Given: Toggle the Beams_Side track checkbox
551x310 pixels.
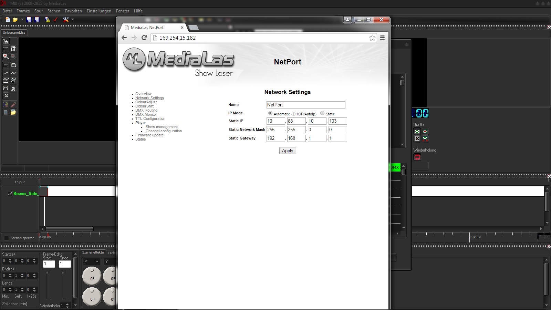Looking at the screenshot, I should [x=10, y=194].
